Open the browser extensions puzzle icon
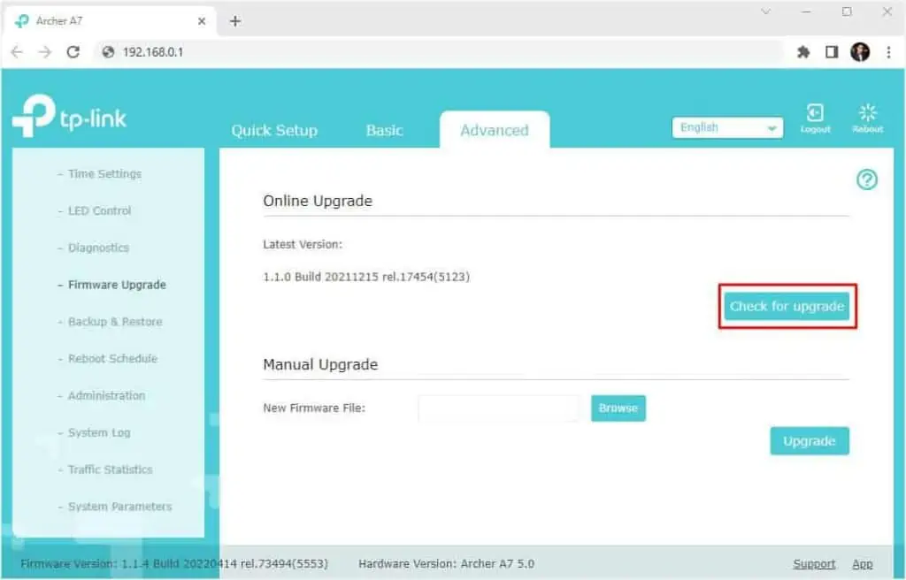The image size is (906, 580). tap(803, 51)
